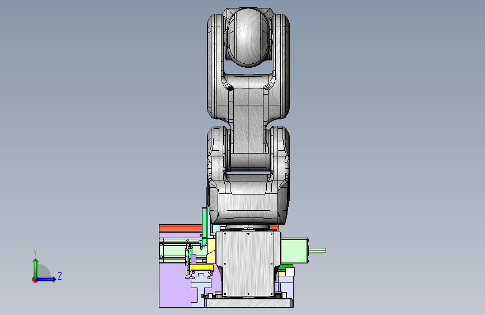Select the light green motor beside the base

[x=294, y=251]
